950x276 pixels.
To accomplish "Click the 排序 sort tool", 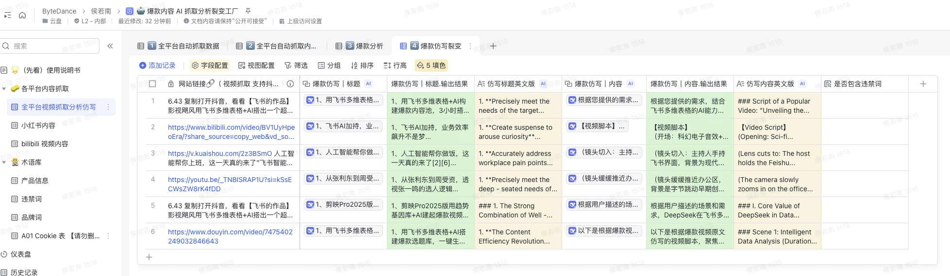I will click(362, 65).
